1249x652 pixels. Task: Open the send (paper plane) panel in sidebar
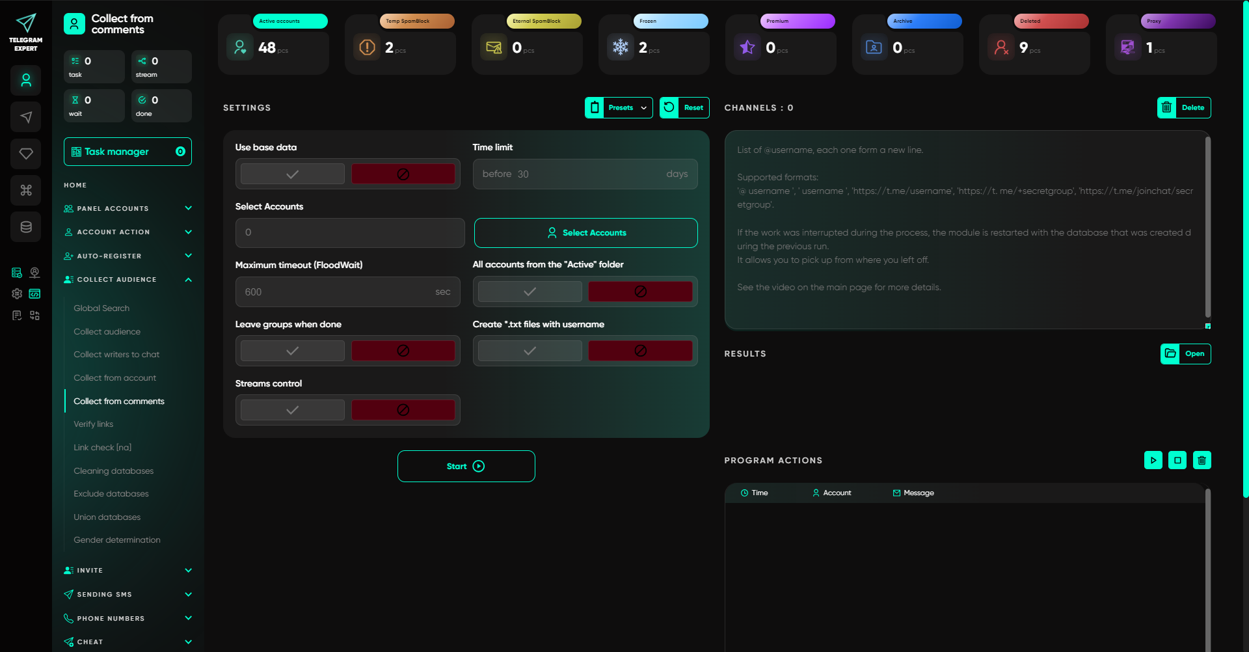tap(26, 117)
